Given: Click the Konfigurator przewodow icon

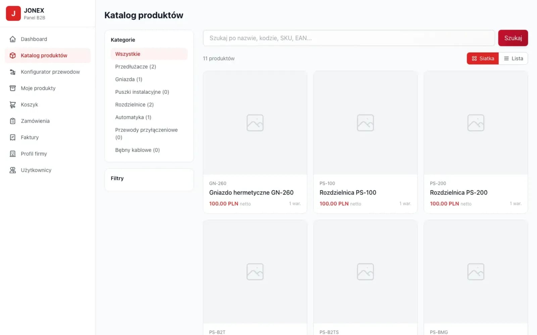Looking at the screenshot, I should 13,72.
